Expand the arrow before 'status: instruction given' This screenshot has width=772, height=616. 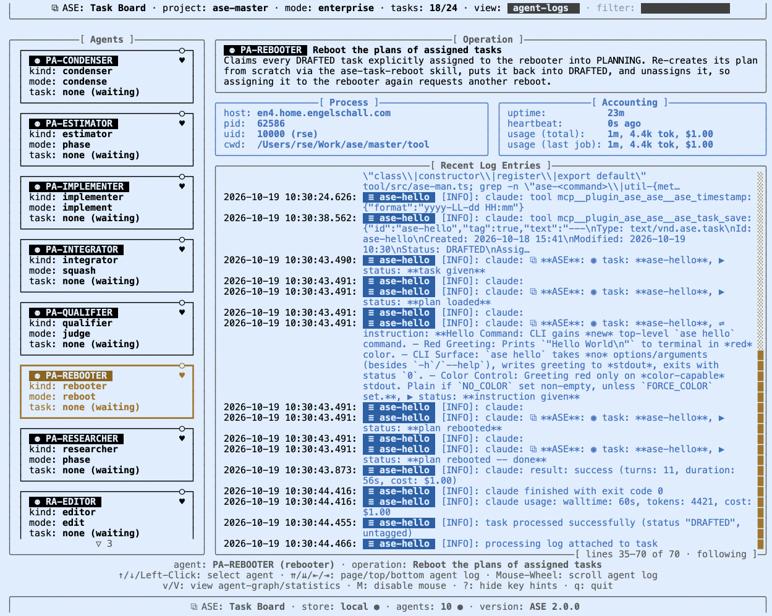[410, 397]
